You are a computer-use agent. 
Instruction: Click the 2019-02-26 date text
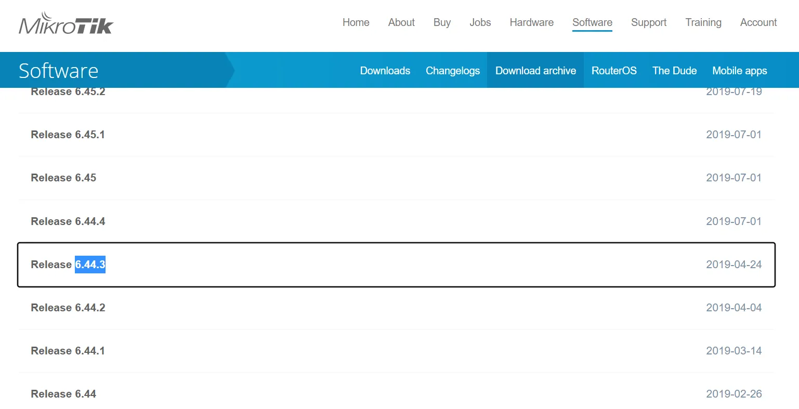(x=733, y=394)
